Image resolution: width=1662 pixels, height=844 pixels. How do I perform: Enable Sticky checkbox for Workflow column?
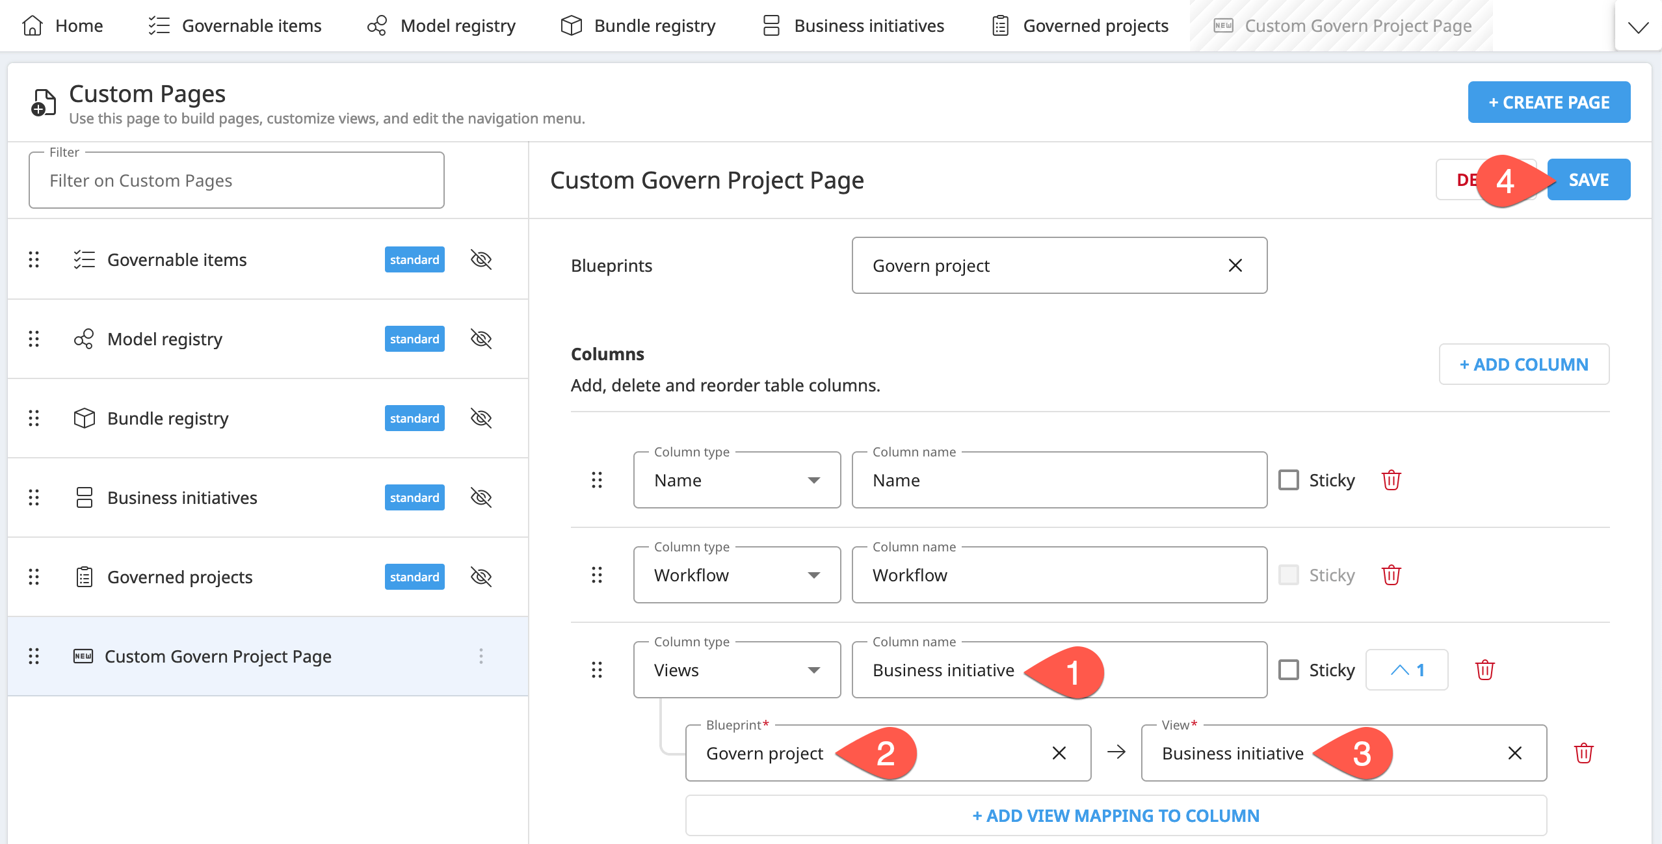coord(1288,575)
